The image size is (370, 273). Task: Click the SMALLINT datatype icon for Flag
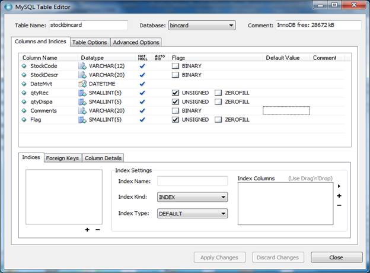tap(82, 119)
